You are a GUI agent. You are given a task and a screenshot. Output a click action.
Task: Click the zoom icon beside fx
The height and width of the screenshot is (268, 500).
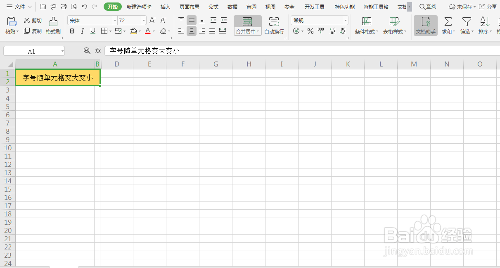[x=87, y=51]
